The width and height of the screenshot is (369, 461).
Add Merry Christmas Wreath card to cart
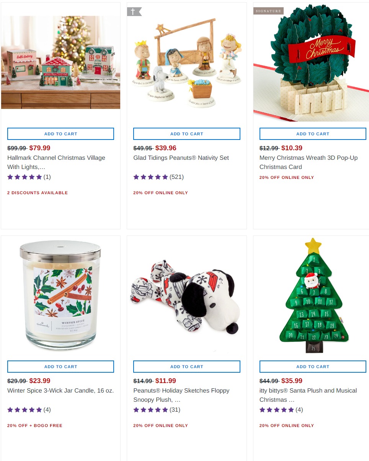313,134
